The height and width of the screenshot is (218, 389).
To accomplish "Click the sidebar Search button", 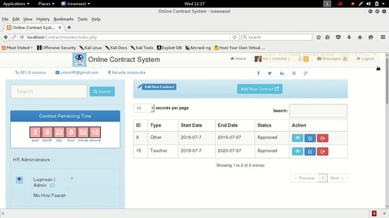I will pyautogui.click(x=102, y=91).
